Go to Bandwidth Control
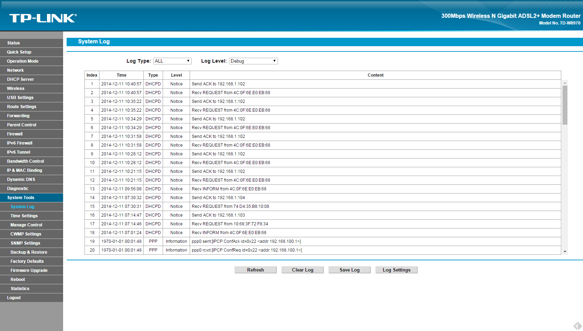Screen dimensions: 583x331 coord(32,161)
